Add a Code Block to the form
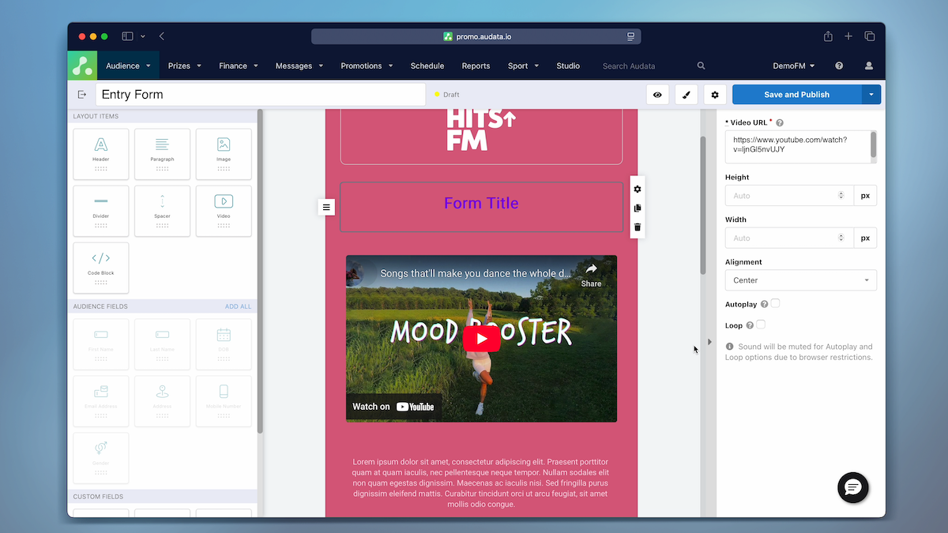This screenshot has height=533, width=948. tap(100, 268)
